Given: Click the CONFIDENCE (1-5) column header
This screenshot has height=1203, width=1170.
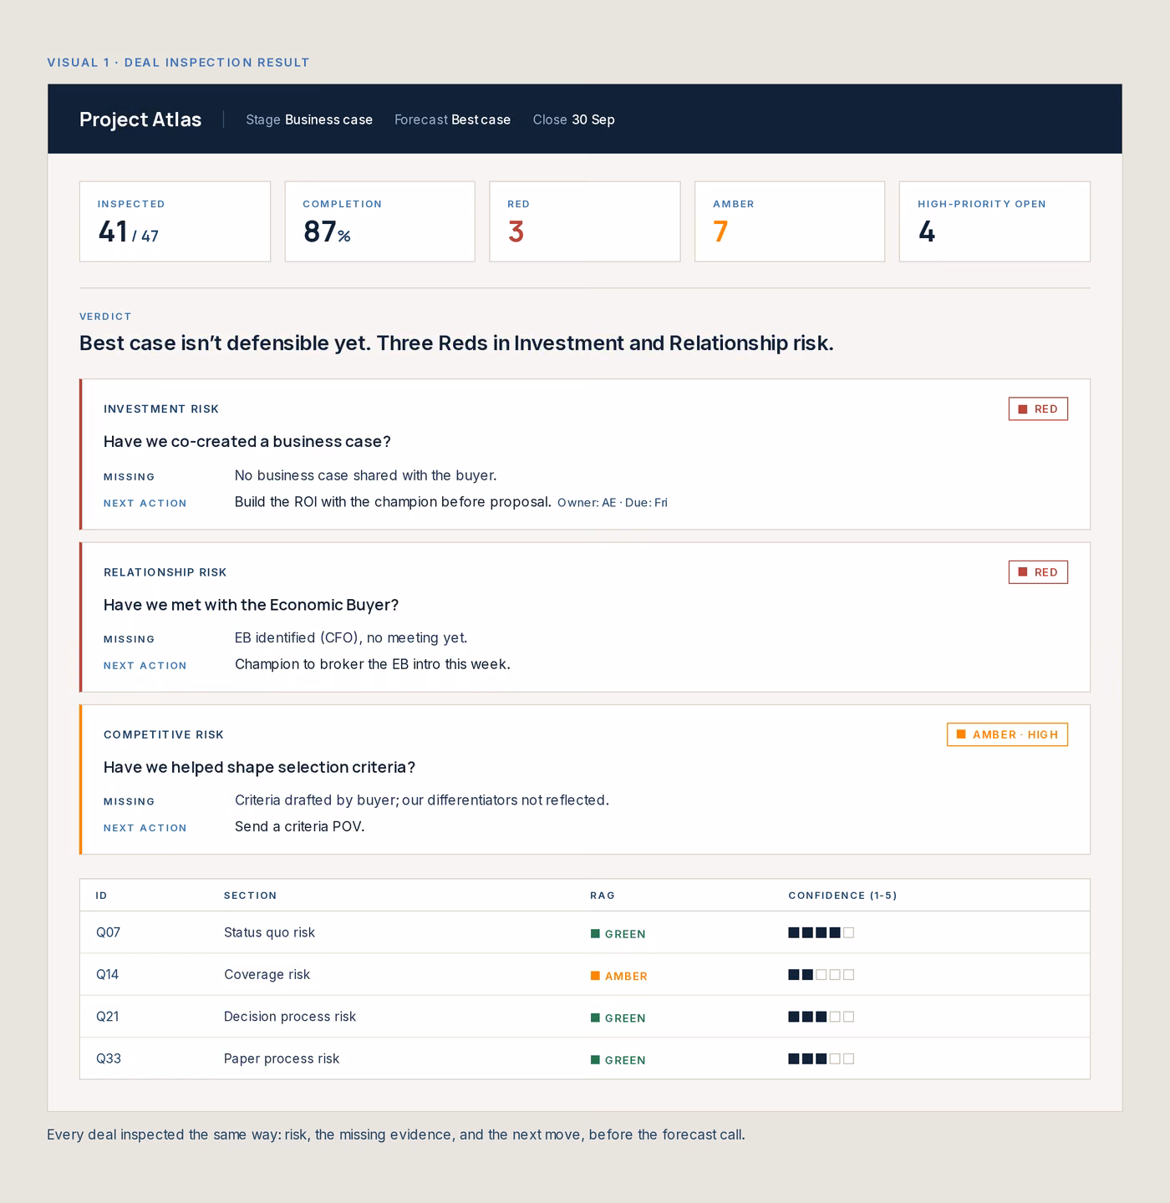Looking at the screenshot, I should click(842, 896).
